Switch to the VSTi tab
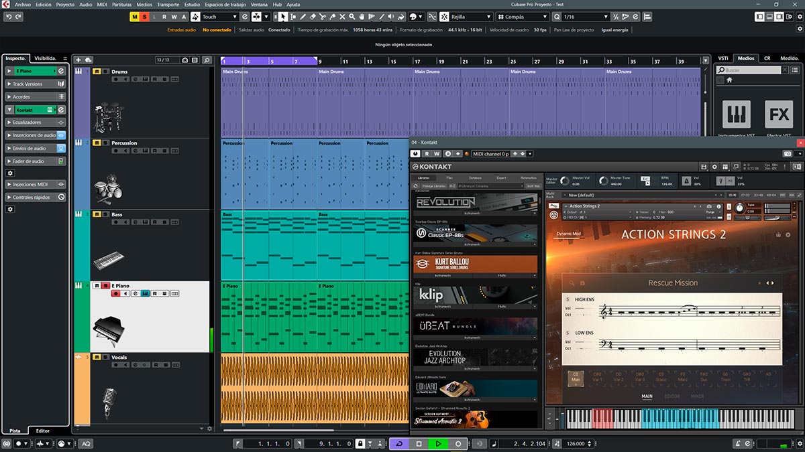 pyautogui.click(x=723, y=58)
